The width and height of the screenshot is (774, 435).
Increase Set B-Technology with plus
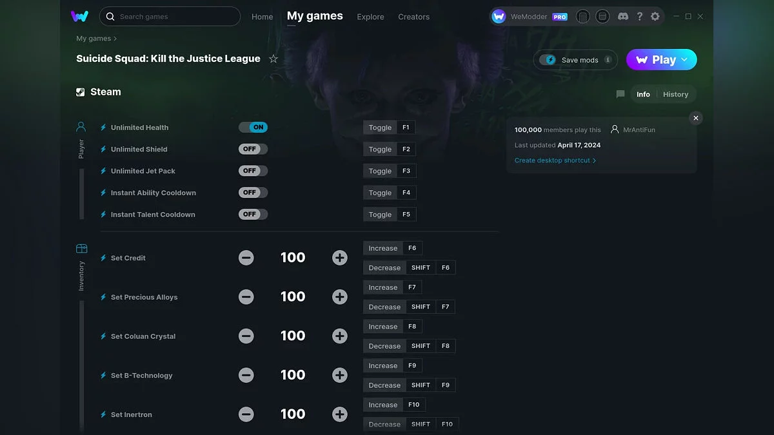(x=340, y=375)
